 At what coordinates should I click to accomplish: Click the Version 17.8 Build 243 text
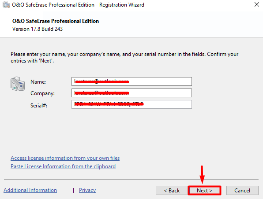click(x=38, y=29)
